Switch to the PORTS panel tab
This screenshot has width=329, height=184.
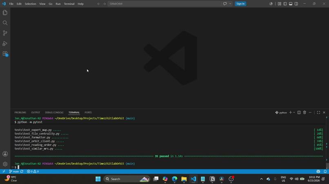[88, 113]
